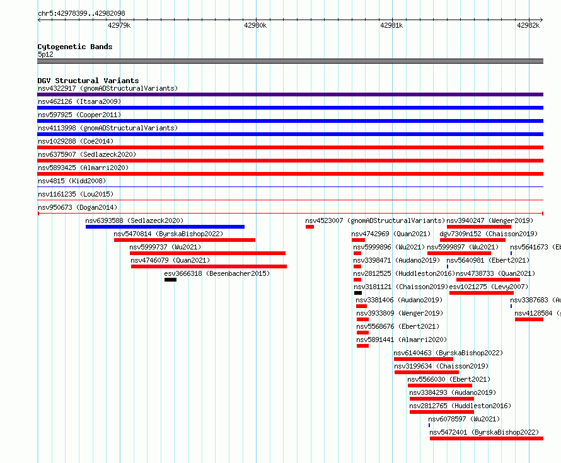Viewport: 561px width, 463px height.
Task: Open the nsv4128584 variant label
Action: pos(538,313)
